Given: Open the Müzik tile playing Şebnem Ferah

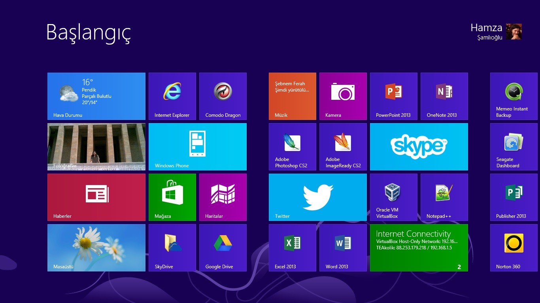Looking at the screenshot, I should [293, 96].
